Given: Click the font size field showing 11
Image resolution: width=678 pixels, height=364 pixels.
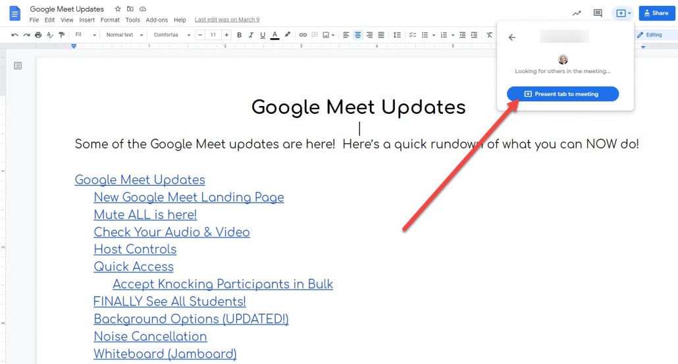Looking at the screenshot, I should 213,35.
